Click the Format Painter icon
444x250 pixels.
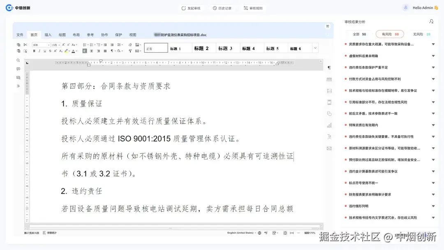(25, 51)
